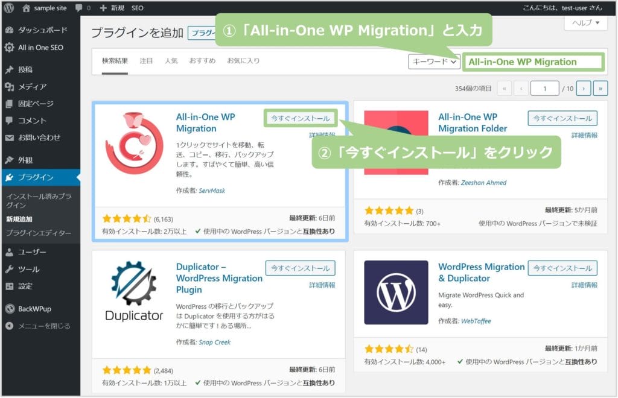This screenshot has height=398, width=618.
Task: Select the 354個の項目 item count text
Action: coord(473,89)
